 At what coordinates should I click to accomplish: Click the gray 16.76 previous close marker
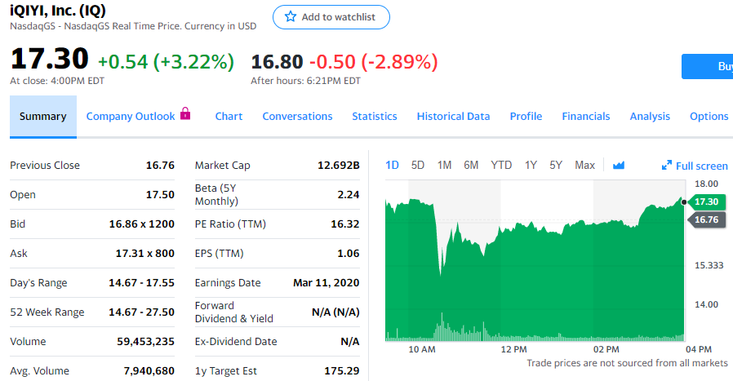point(707,219)
